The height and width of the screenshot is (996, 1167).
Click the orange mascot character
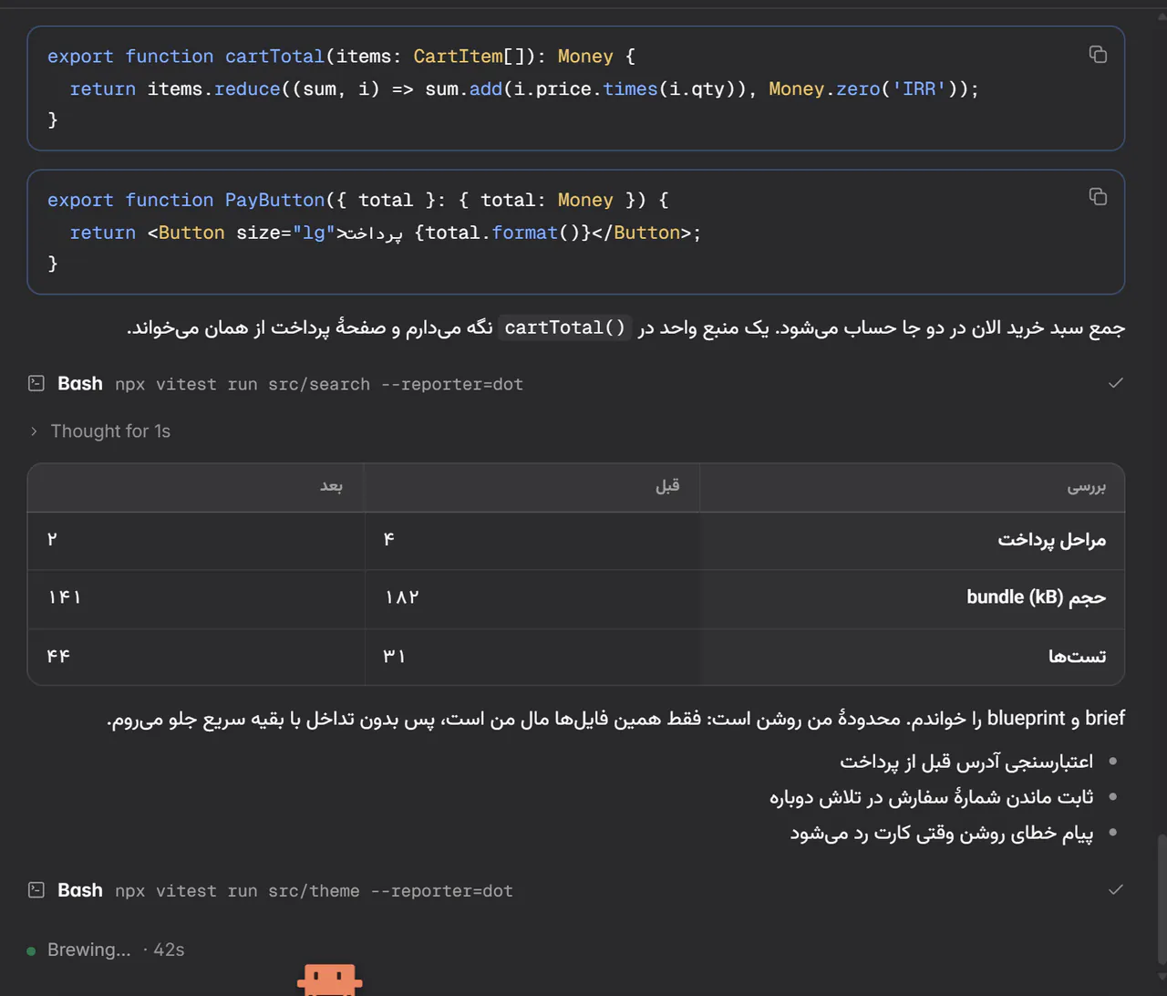(x=329, y=980)
